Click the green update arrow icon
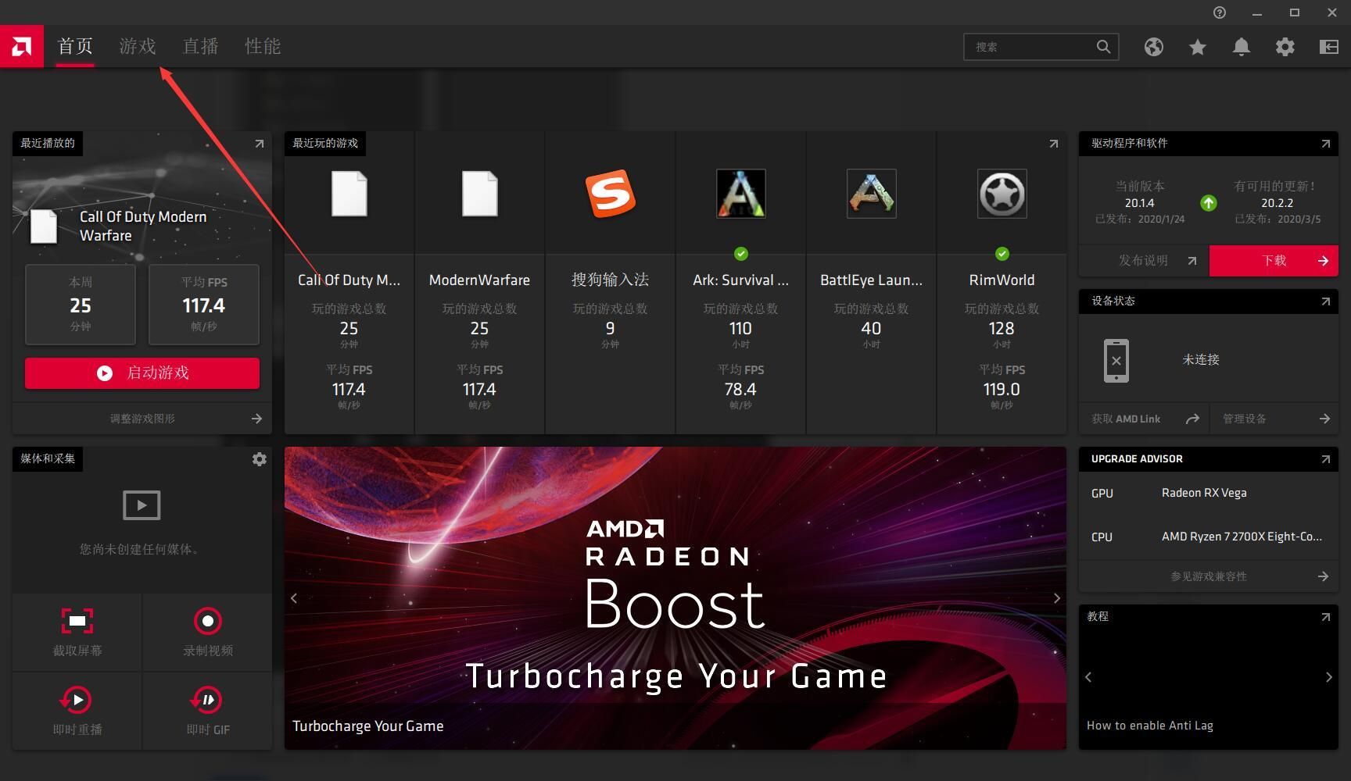The width and height of the screenshot is (1351, 781). [x=1209, y=203]
